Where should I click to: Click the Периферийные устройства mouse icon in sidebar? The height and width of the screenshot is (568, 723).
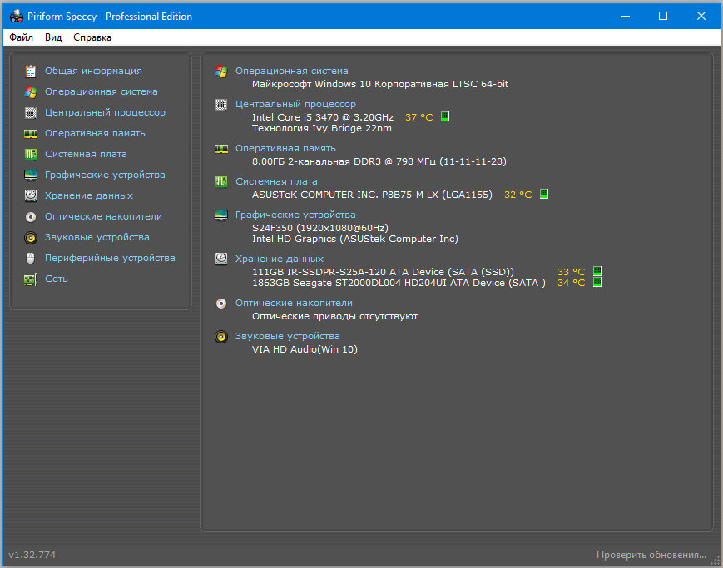(x=31, y=258)
